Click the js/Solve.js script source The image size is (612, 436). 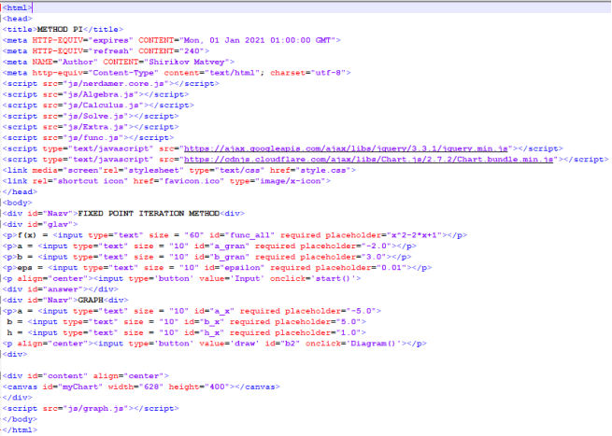97,116
